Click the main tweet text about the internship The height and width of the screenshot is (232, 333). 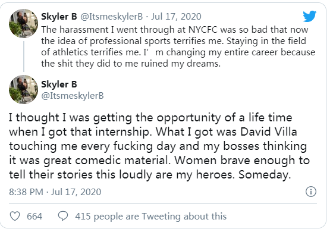(x=159, y=146)
